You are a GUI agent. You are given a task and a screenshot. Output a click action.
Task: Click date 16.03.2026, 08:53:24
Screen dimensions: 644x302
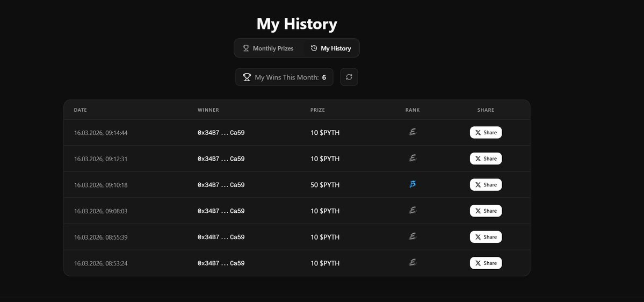pos(100,263)
